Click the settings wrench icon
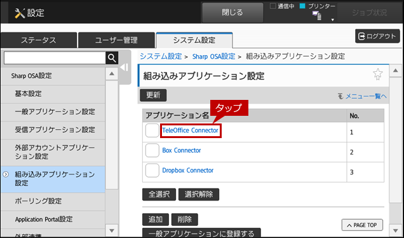This screenshot has height=238, width=404. point(20,13)
